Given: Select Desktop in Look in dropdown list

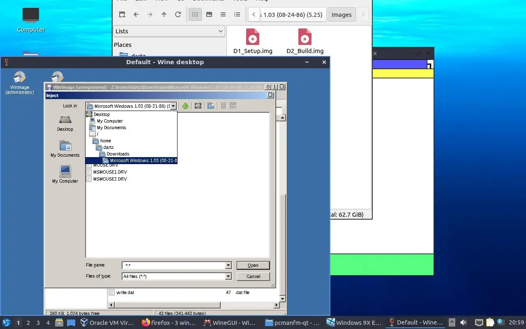Looking at the screenshot, I should tap(131, 114).
